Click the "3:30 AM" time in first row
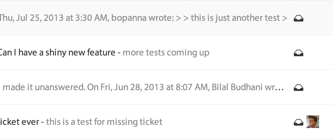Viewport: 333px width, 140px height. click(x=90, y=18)
